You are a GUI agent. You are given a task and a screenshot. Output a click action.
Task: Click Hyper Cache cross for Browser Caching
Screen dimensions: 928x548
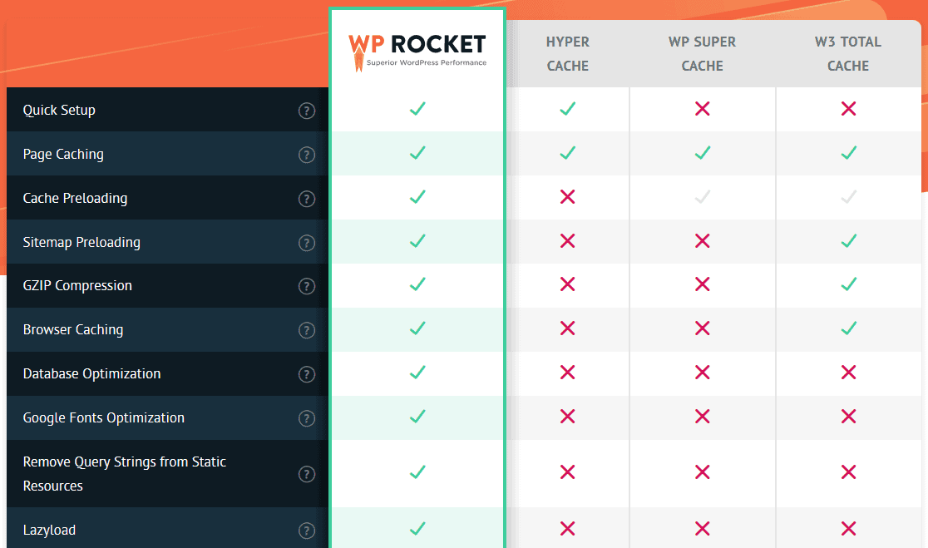[568, 328]
